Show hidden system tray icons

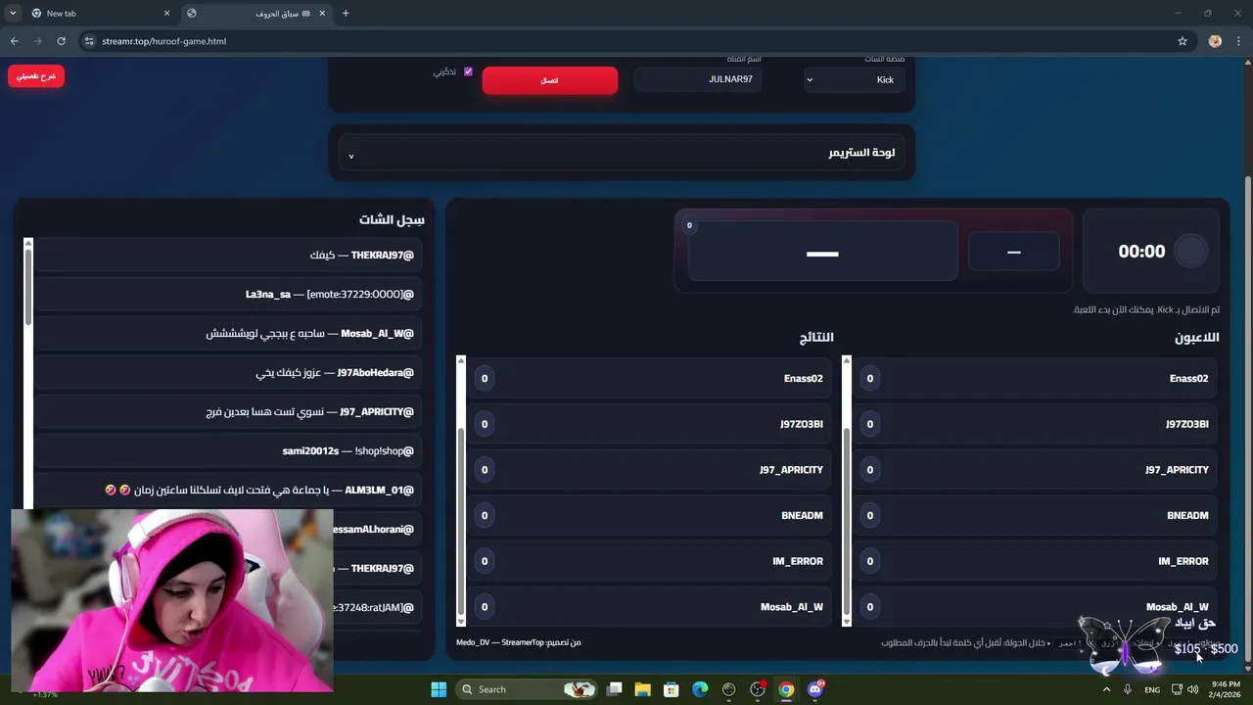click(1107, 689)
